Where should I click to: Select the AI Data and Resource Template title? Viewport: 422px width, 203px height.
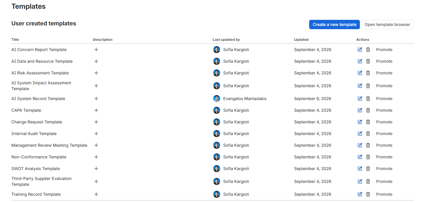click(42, 61)
